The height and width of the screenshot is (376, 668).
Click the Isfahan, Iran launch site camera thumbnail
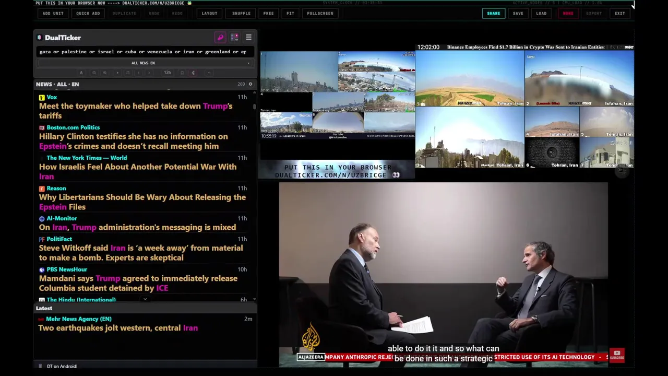(579, 78)
